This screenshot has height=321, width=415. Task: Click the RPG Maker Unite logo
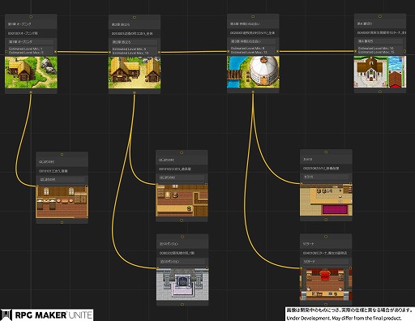[x=47, y=315]
